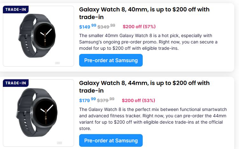The width and height of the screenshot is (239, 149).
Task: Click the $149.99 sale price
Action: 87,27
